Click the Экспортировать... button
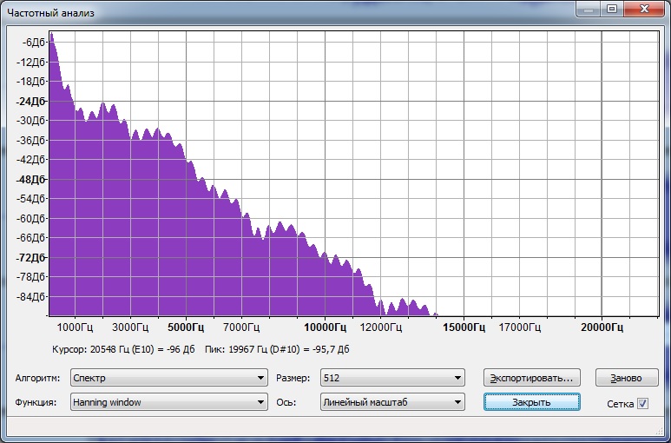 (x=532, y=378)
